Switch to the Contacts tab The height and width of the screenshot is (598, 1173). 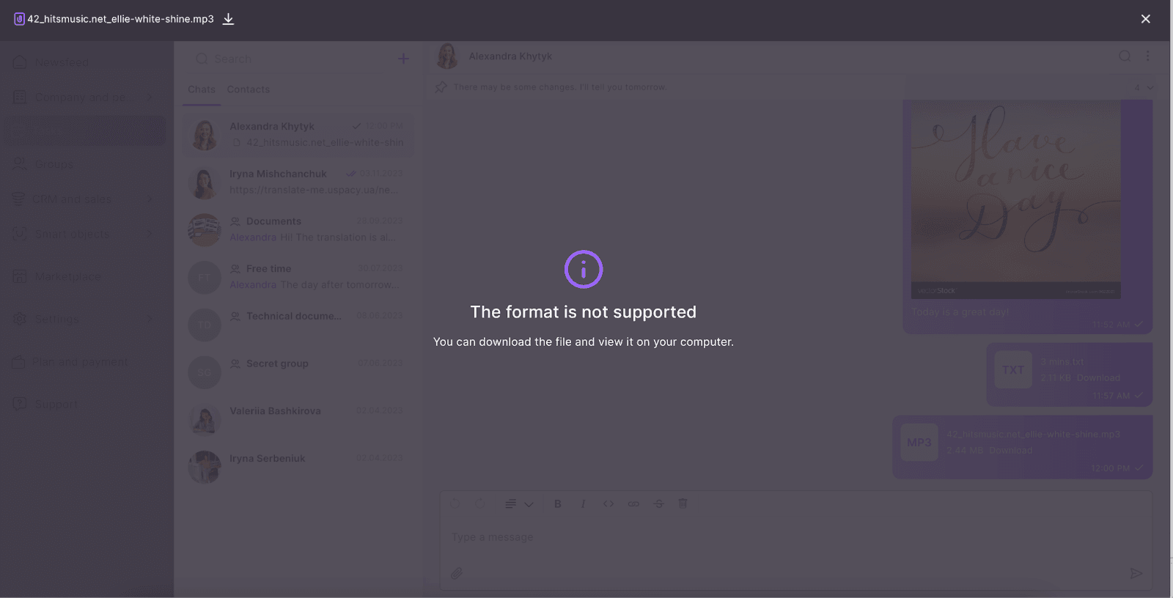click(x=248, y=89)
